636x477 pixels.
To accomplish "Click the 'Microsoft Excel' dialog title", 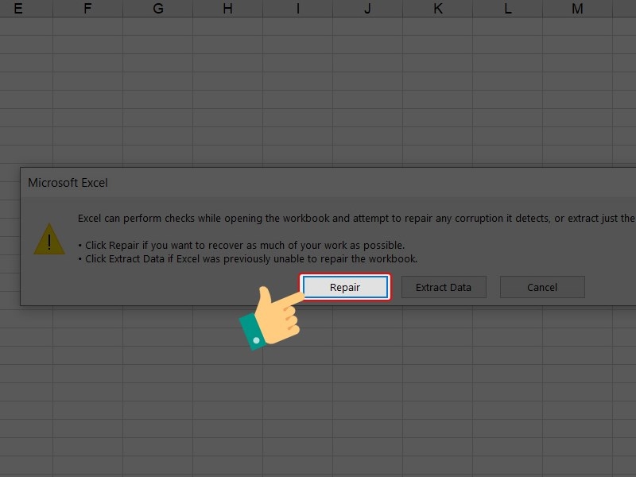I will pos(68,183).
